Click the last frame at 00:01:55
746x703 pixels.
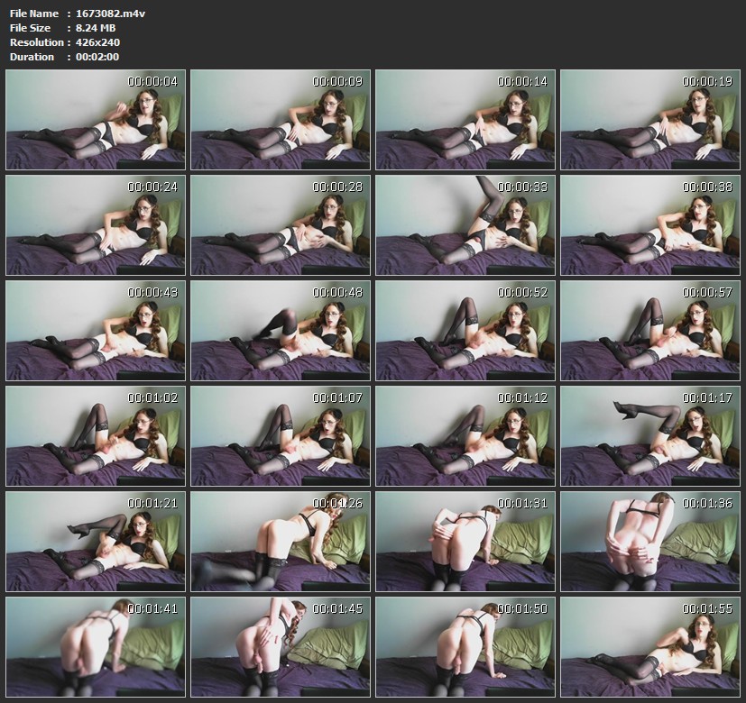(x=650, y=646)
